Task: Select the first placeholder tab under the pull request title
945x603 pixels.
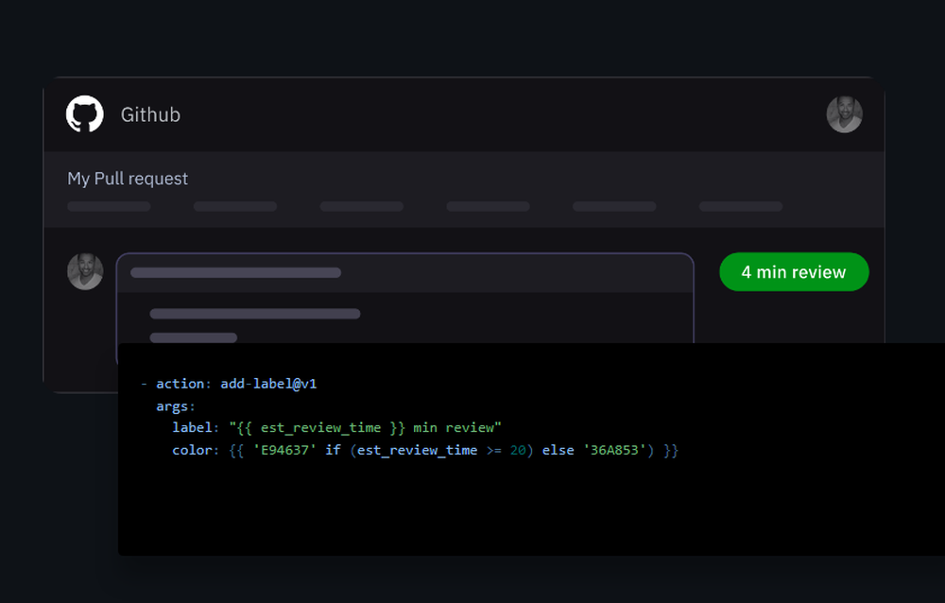Action: 109,206
